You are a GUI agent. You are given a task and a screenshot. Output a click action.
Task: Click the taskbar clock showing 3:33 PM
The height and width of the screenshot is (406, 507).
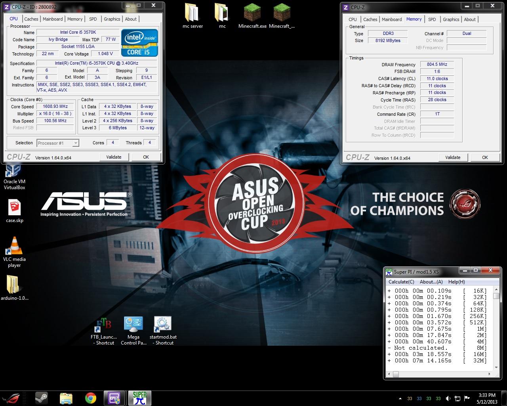[x=487, y=398]
